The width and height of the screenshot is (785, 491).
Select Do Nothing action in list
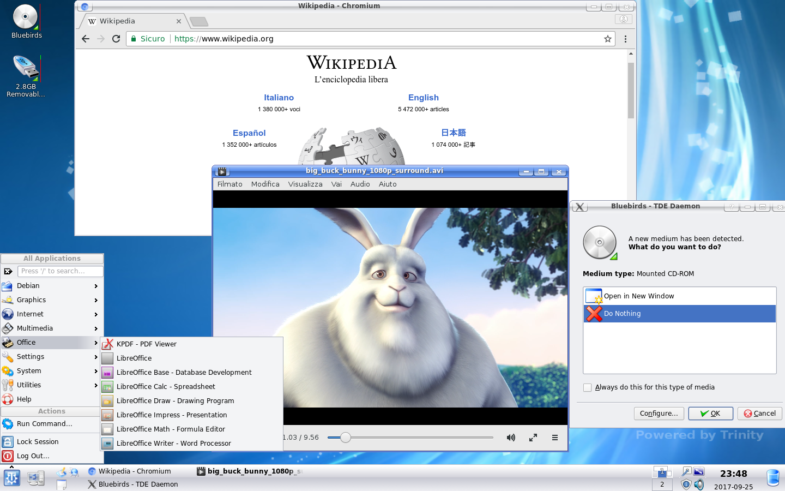pyautogui.click(x=679, y=314)
